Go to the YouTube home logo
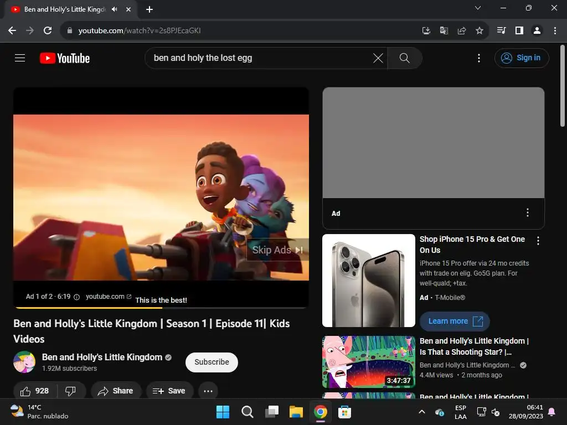Viewport: 567px width, 425px height. pos(65,58)
